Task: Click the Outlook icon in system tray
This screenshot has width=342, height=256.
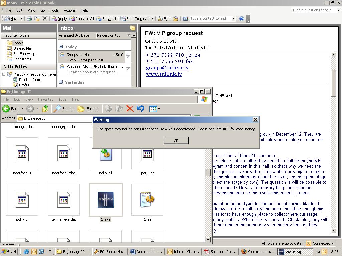Action: (325, 252)
